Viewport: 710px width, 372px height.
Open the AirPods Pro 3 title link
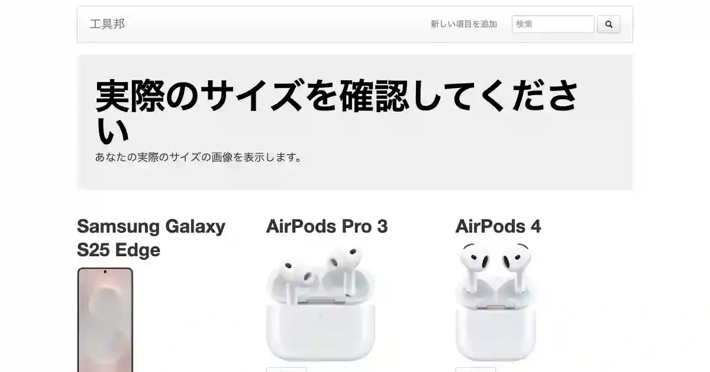[327, 226]
